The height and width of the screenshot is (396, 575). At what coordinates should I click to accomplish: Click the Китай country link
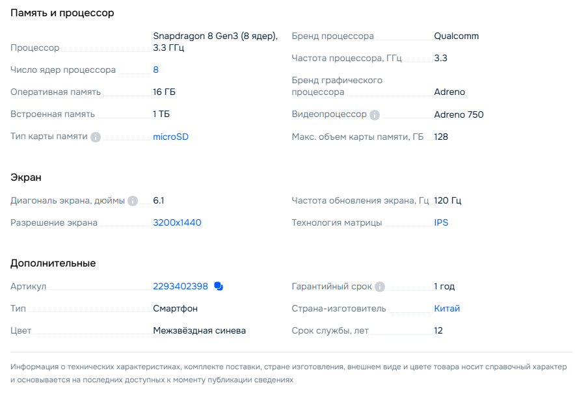(x=447, y=308)
